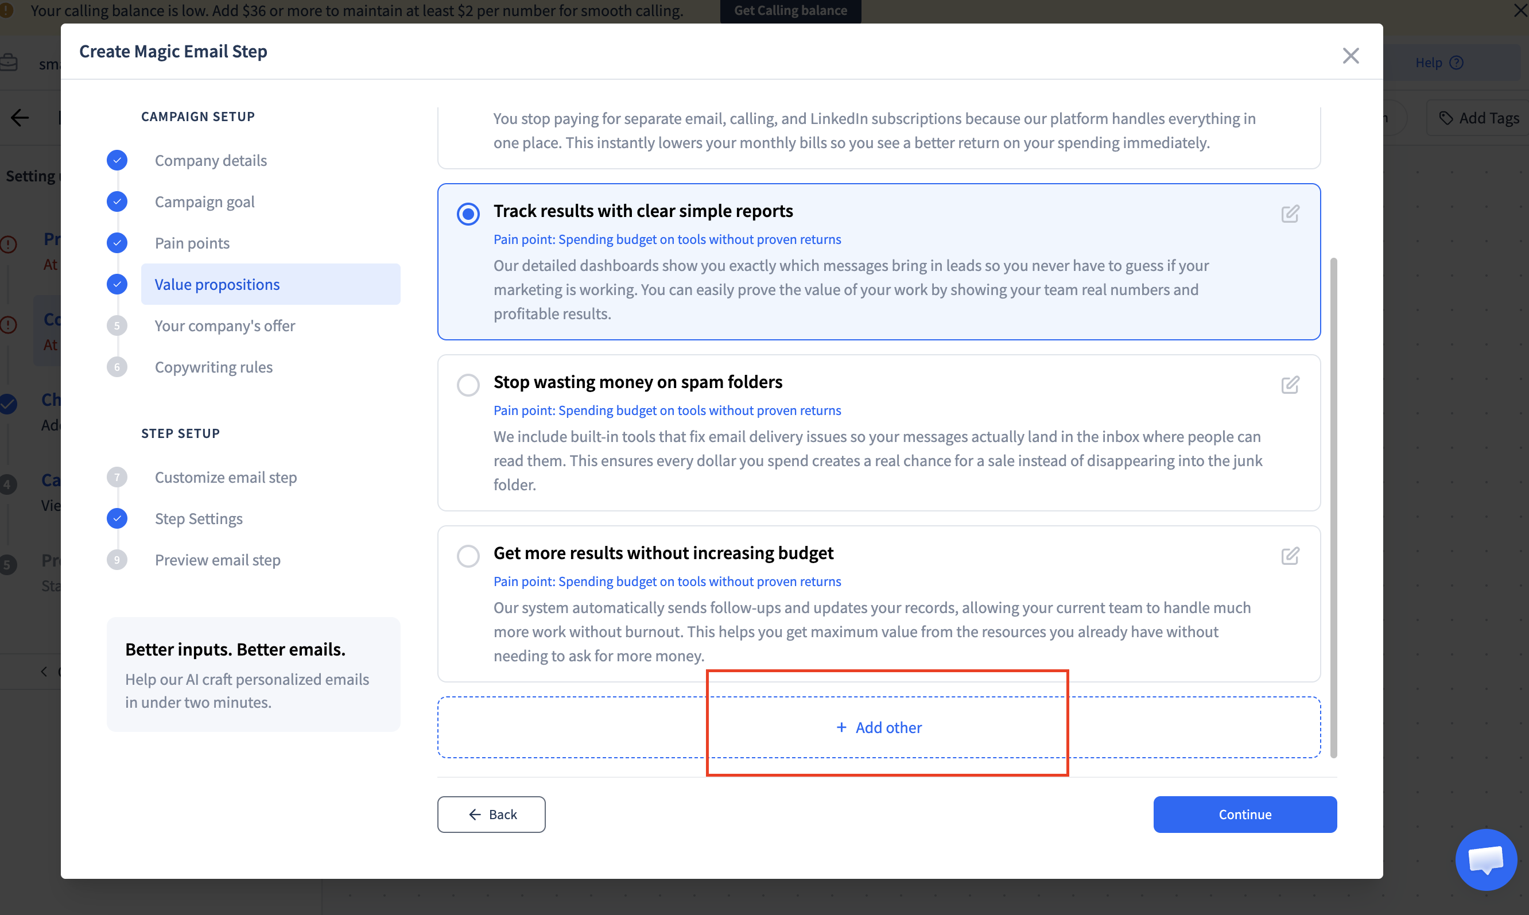
Task: Open the Campaign goal step
Action: (x=204, y=201)
